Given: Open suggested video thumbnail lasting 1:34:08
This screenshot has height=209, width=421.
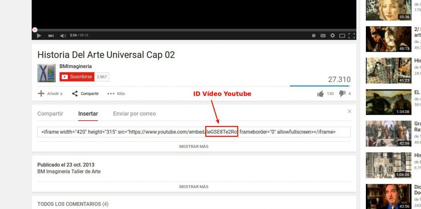Looking at the screenshot, I should [x=388, y=102].
